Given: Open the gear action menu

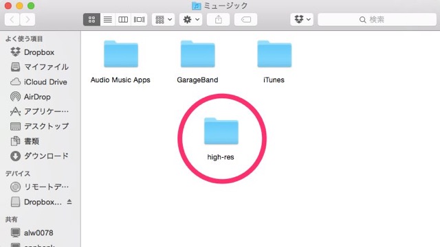Looking at the screenshot, I should 191,19.
